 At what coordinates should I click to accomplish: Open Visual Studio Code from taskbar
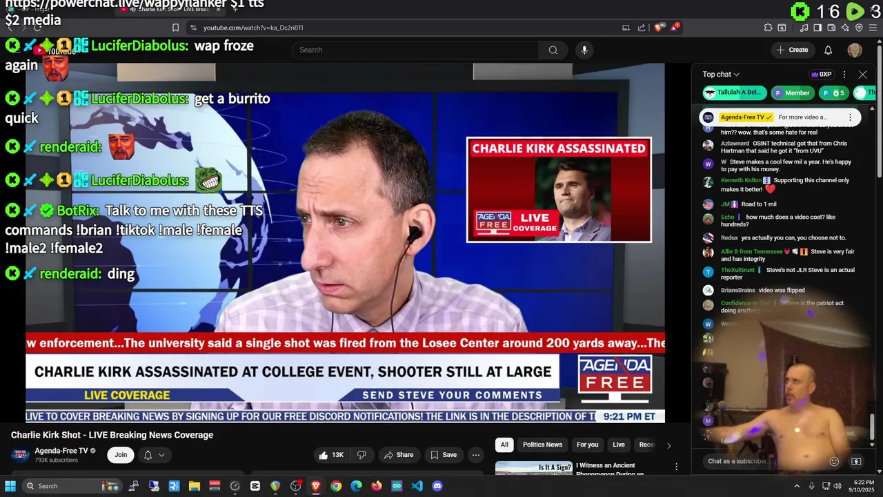pos(417,486)
